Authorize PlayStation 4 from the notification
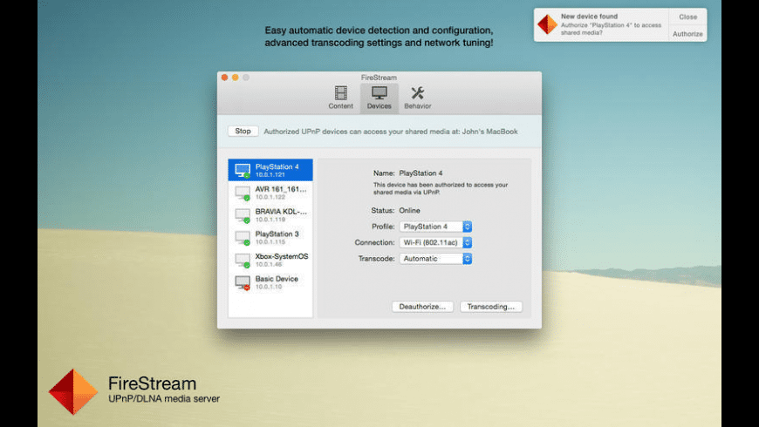 click(687, 34)
